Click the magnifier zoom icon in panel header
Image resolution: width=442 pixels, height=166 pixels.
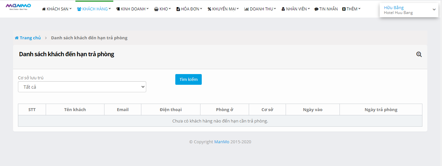419,55
